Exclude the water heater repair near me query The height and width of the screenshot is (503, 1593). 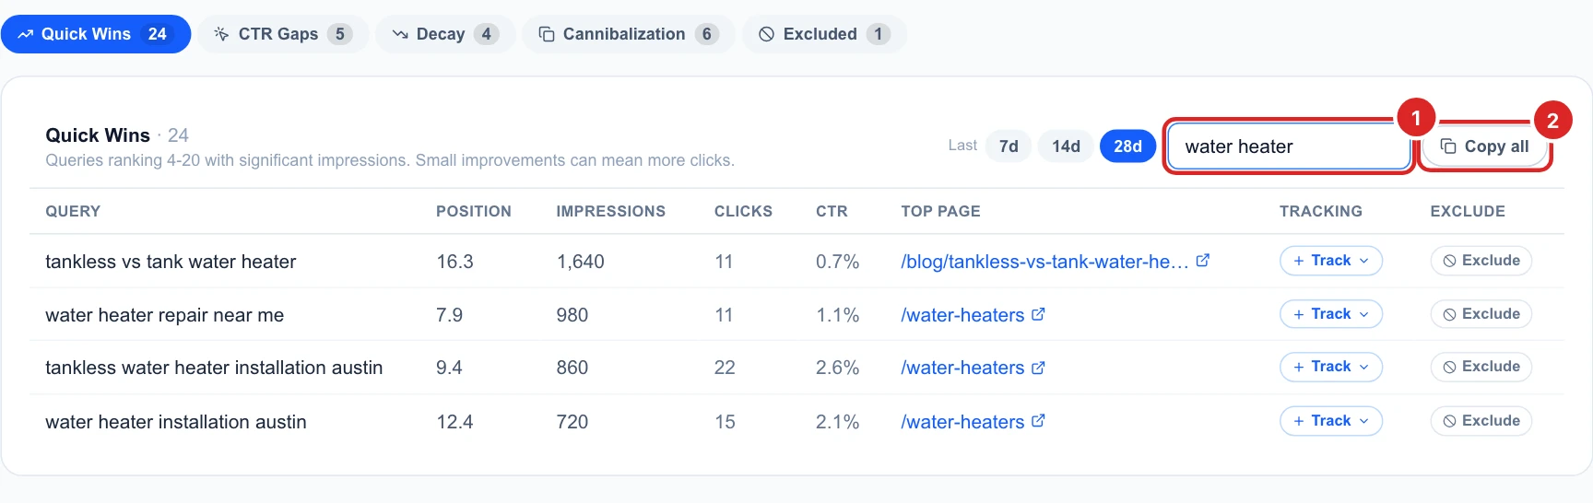click(x=1481, y=314)
